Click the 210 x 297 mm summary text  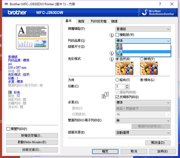(x=17, y=68)
